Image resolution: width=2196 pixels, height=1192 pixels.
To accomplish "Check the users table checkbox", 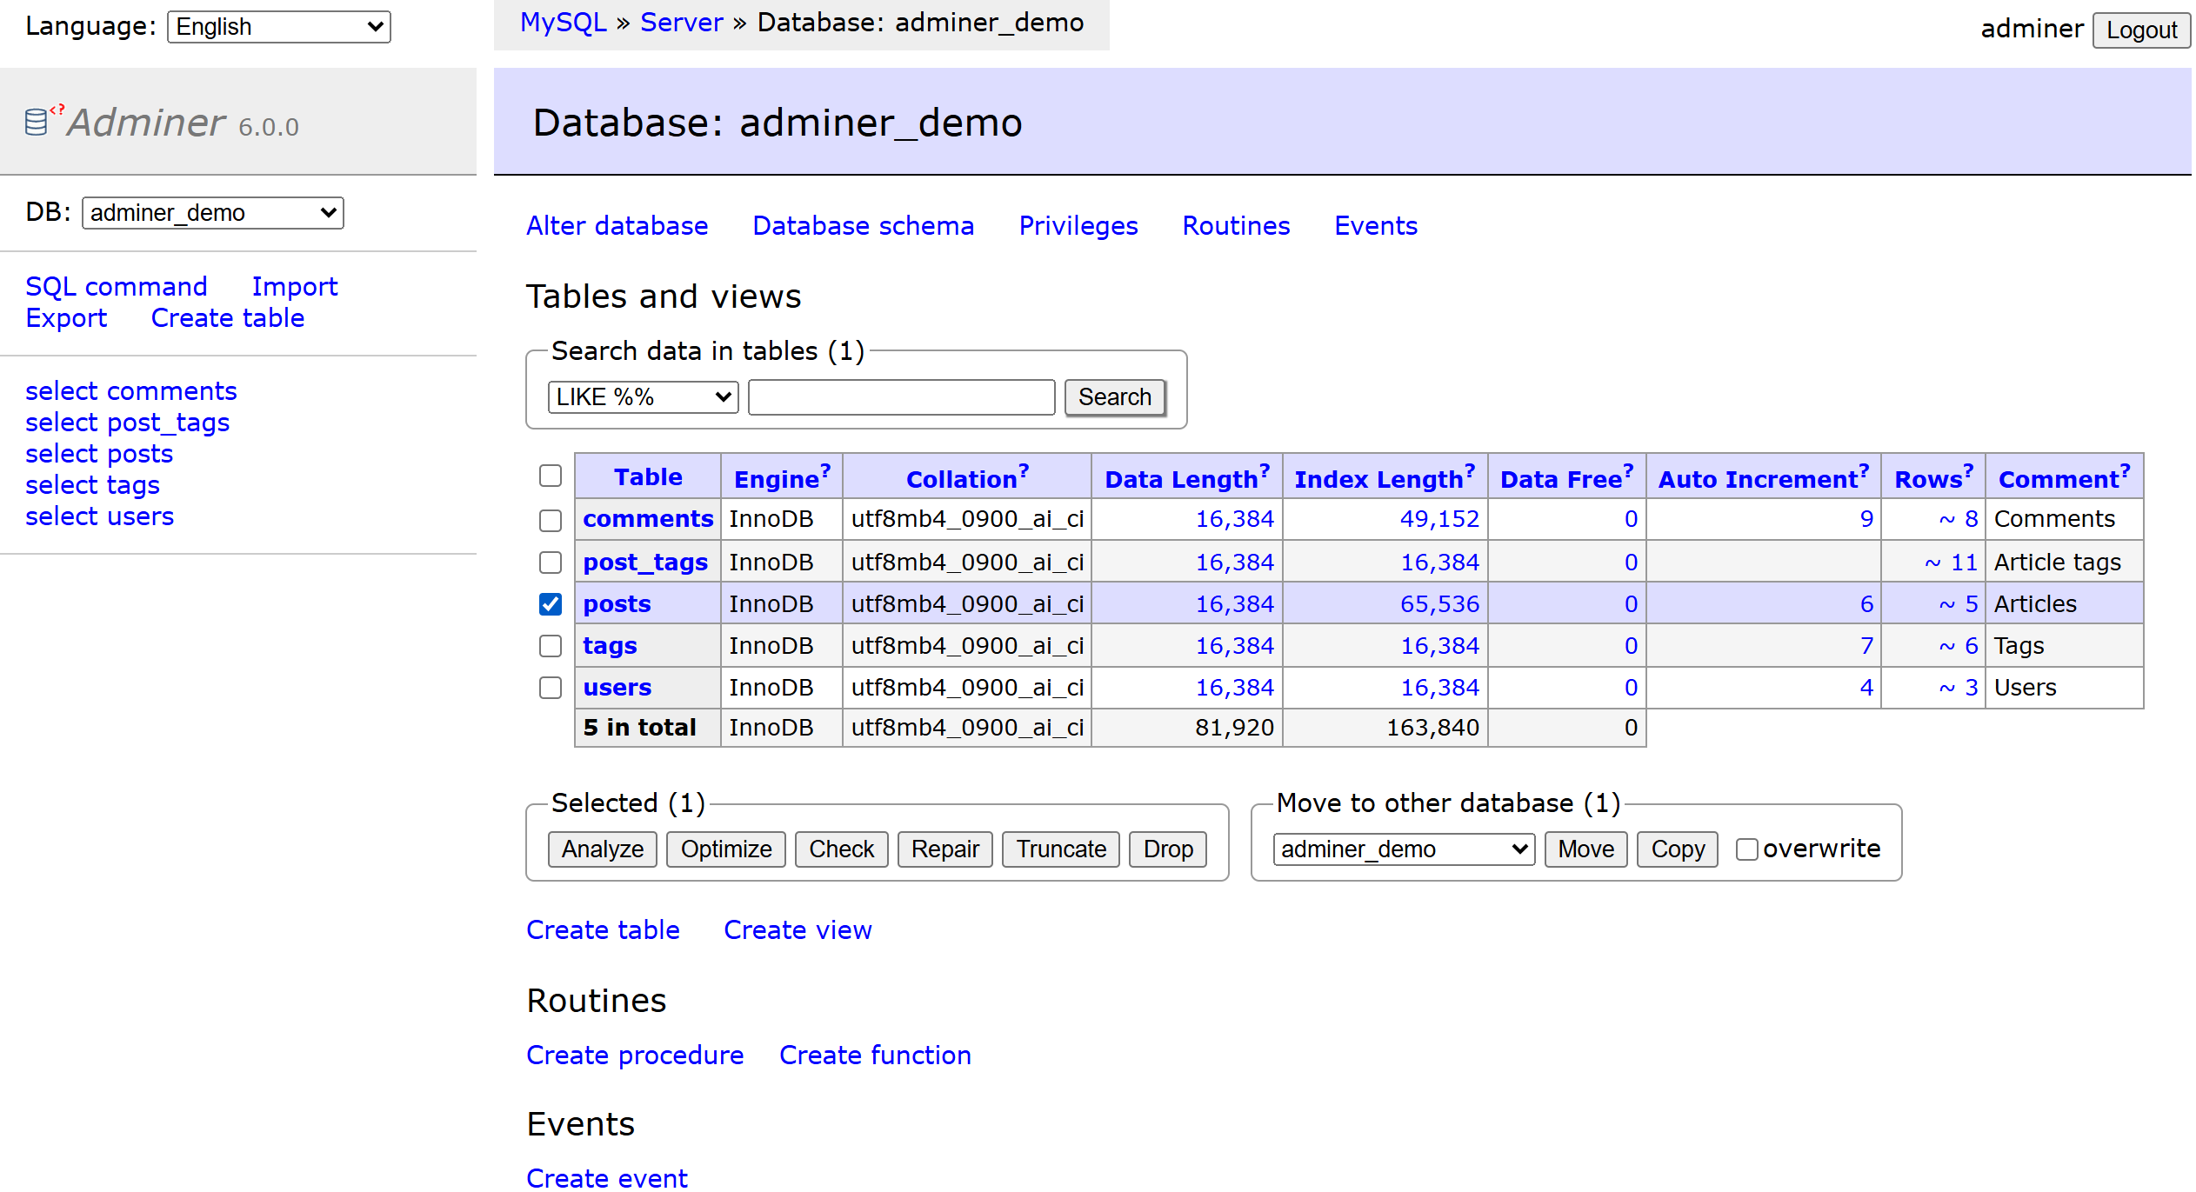I will [551, 688].
